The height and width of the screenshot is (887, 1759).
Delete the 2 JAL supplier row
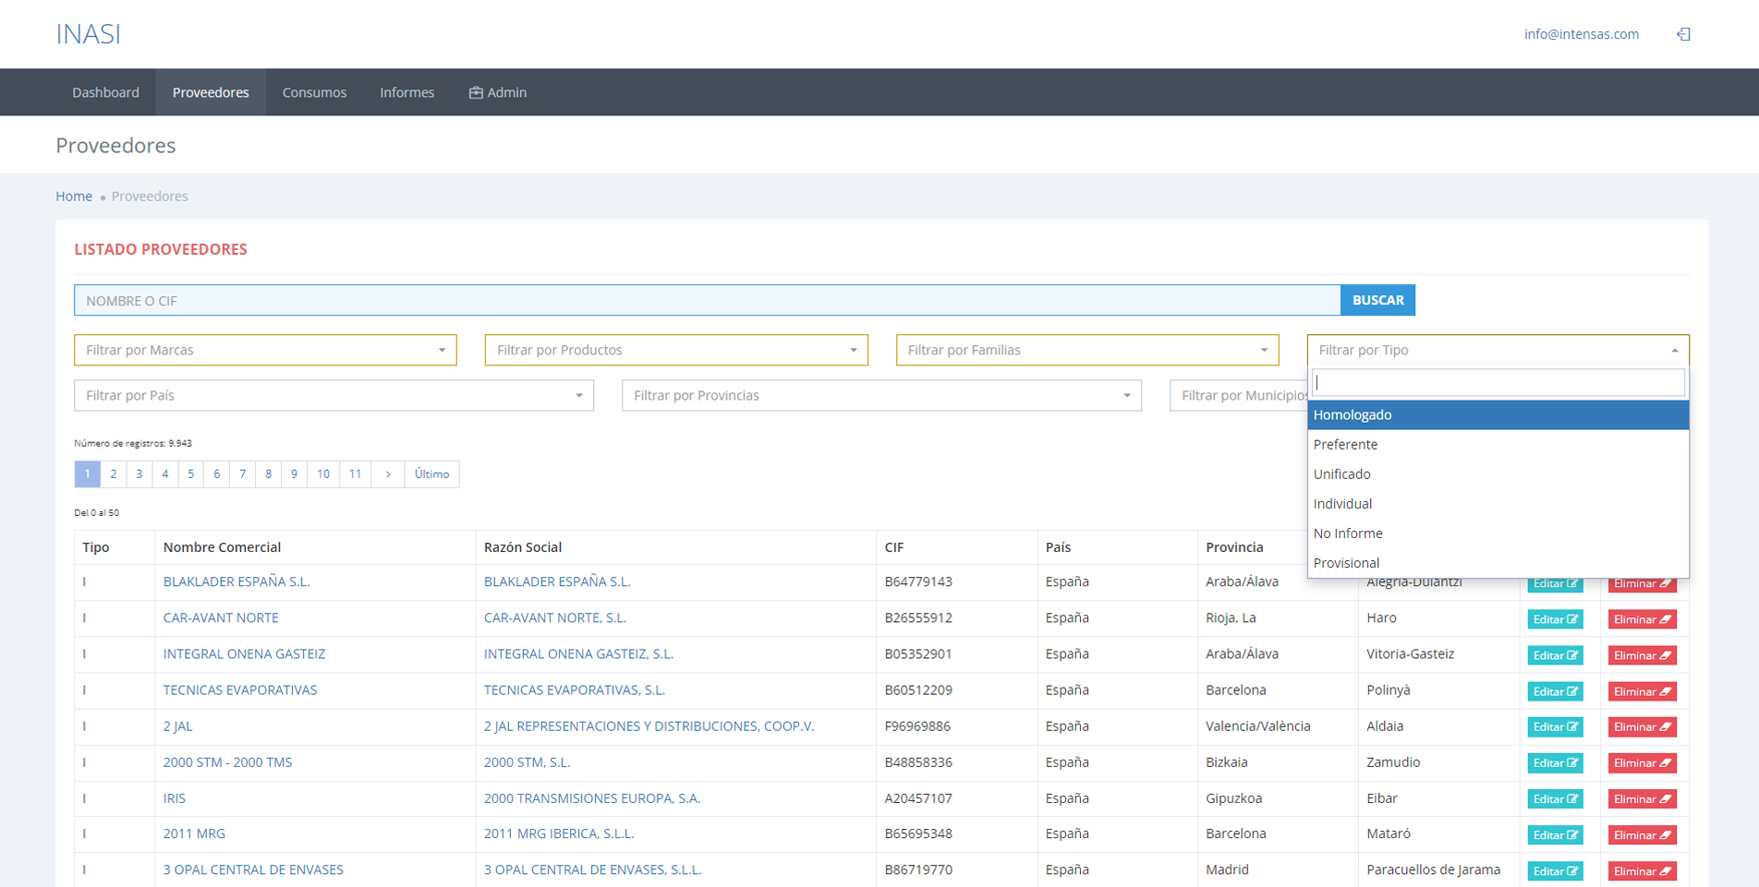click(1642, 727)
